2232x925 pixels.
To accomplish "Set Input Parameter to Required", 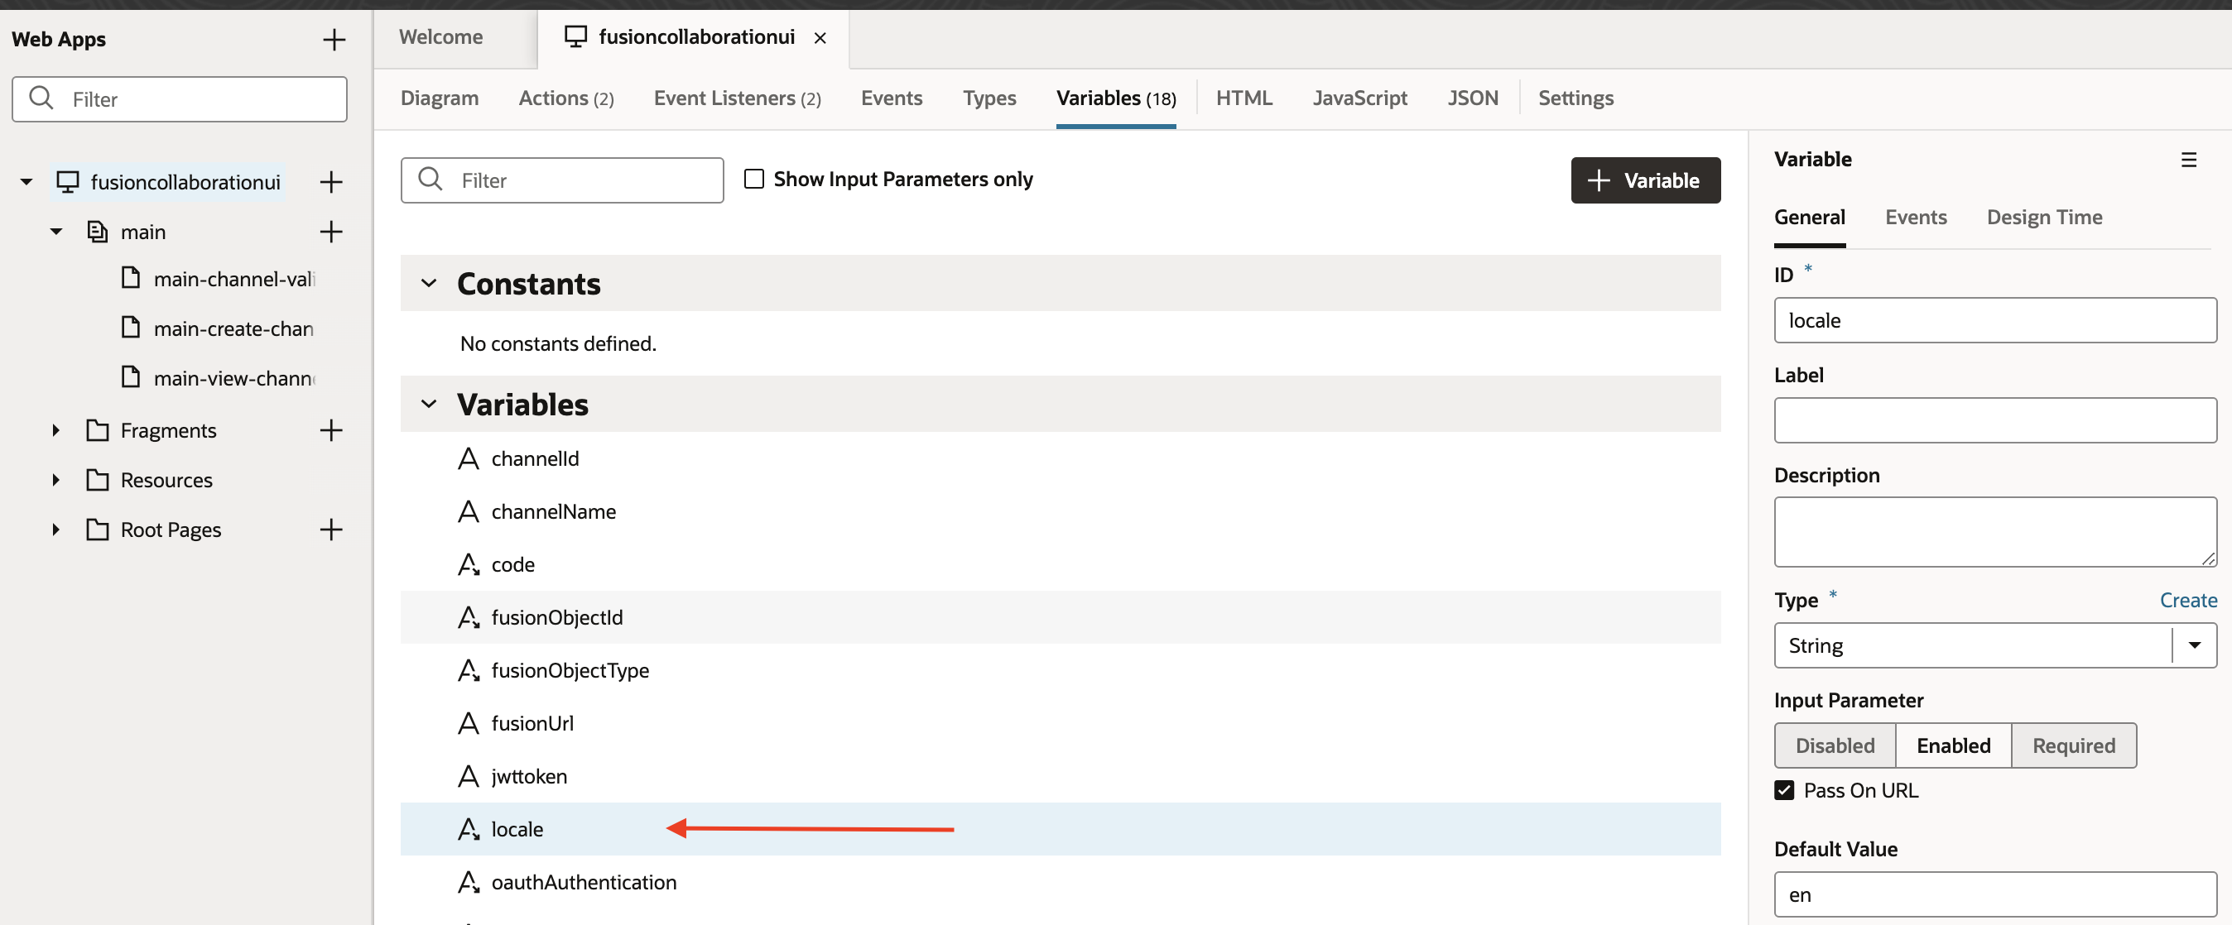I will (2073, 745).
